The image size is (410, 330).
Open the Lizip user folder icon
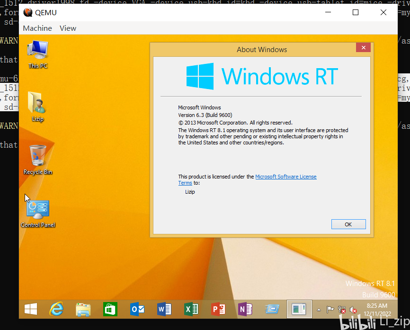coord(38,107)
